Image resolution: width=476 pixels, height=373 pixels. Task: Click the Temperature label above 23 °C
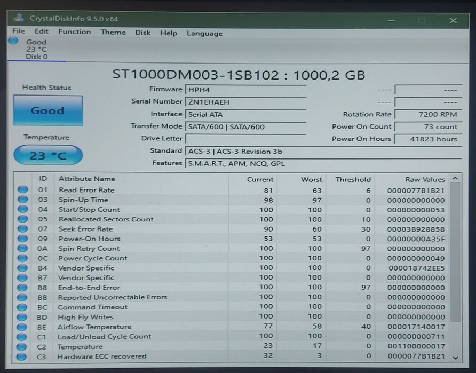[x=46, y=137]
